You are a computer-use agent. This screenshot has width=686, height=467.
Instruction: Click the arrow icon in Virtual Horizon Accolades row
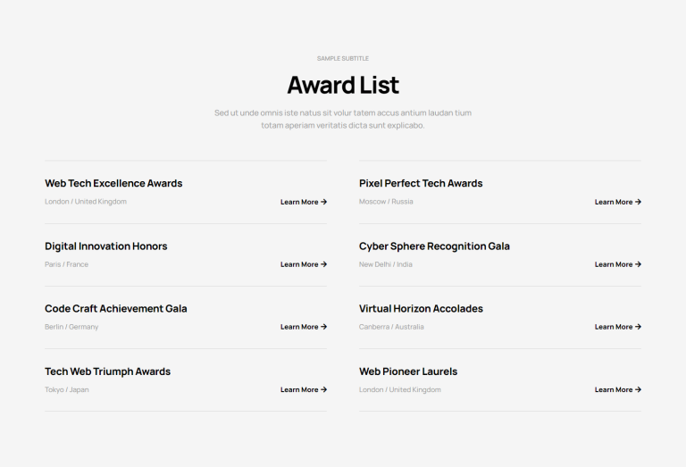point(638,327)
